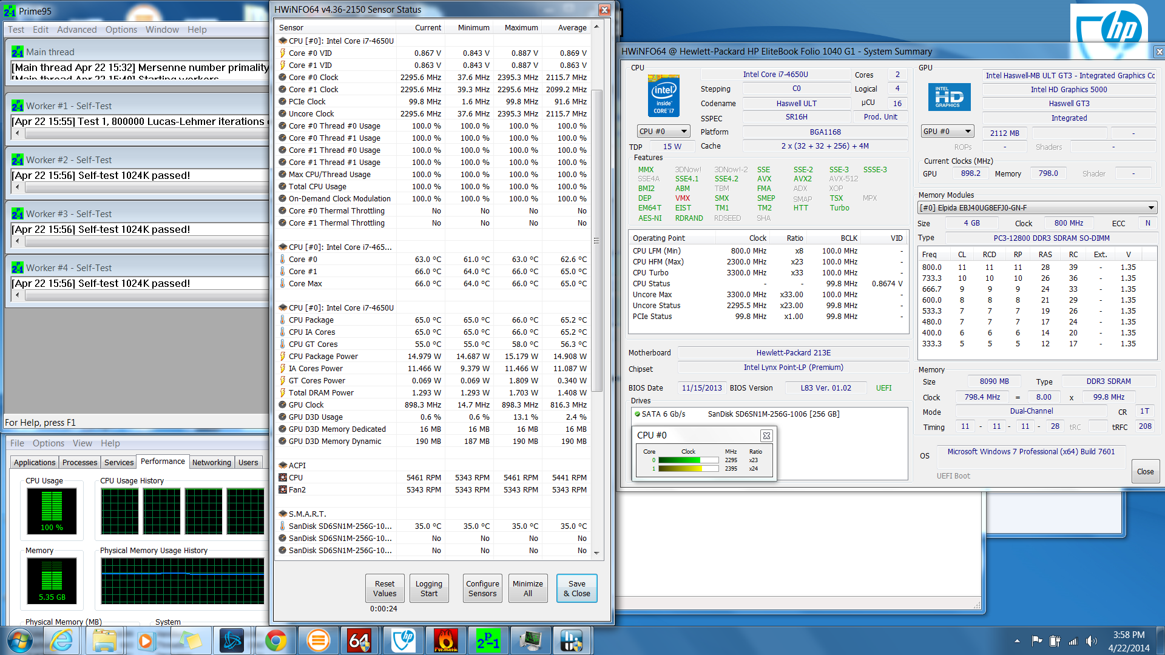Open the volume speaker tray icon
1165x655 pixels.
click(1091, 641)
